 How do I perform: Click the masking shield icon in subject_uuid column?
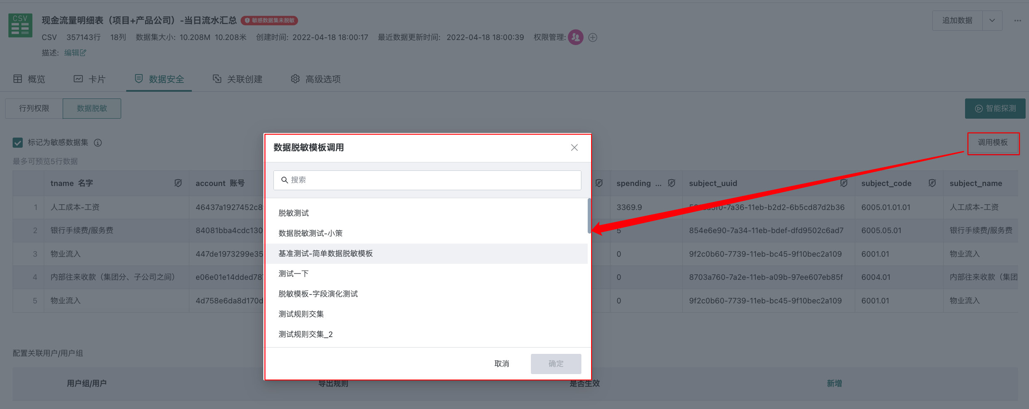click(x=843, y=183)
